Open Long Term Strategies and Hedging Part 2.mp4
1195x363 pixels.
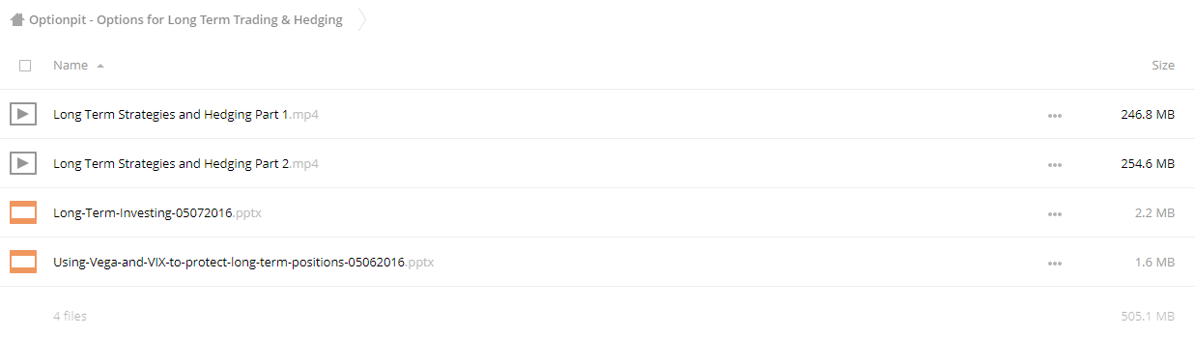click(185, 163)
